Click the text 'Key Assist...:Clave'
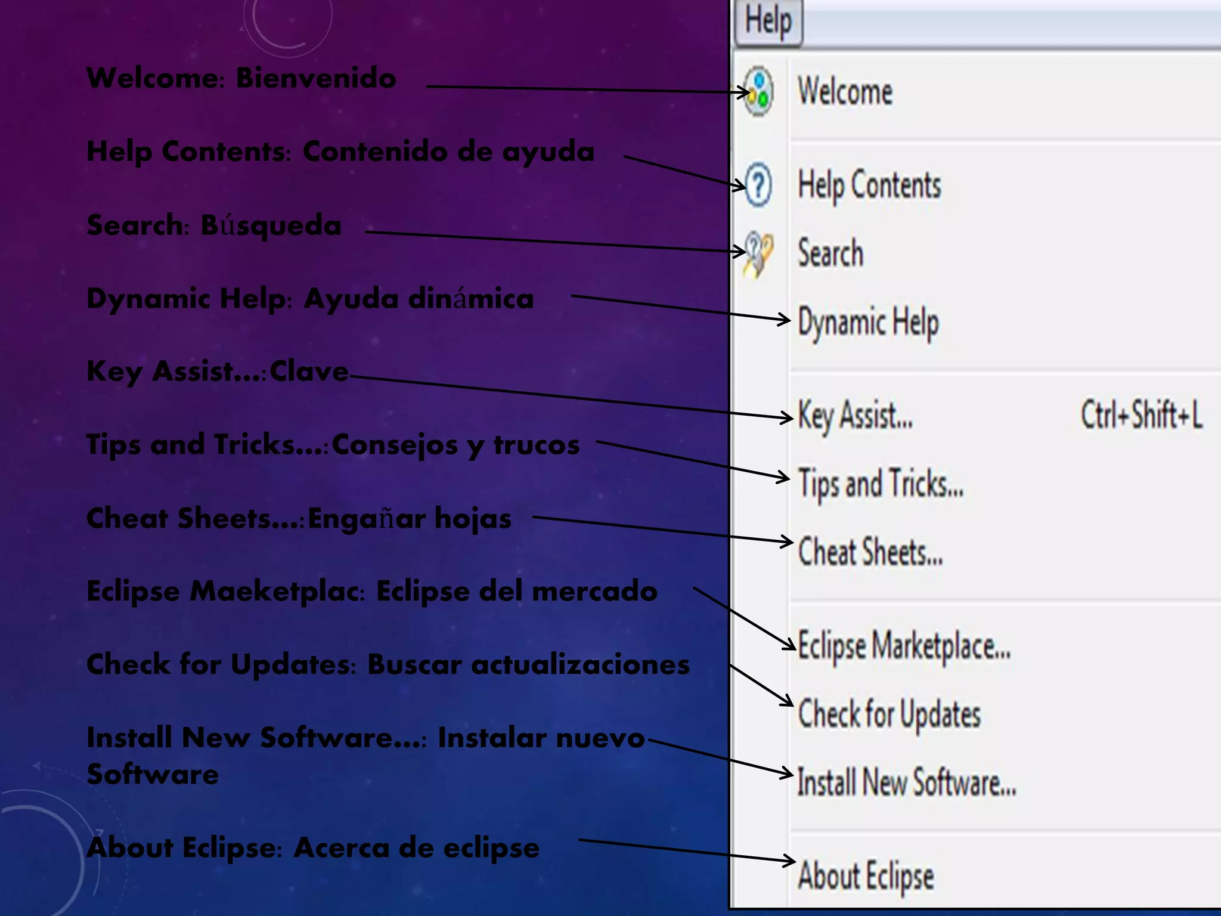This screenshot has width=1221, height=916. coord(218,372)
